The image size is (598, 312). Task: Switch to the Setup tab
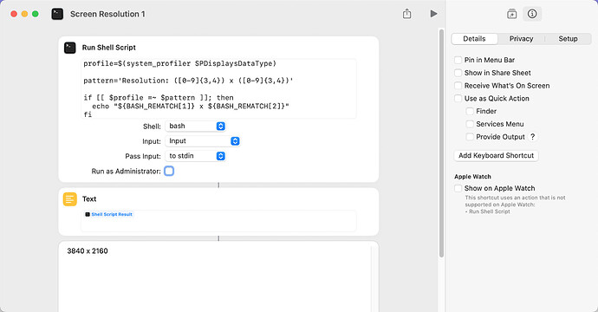click(568, 39)
